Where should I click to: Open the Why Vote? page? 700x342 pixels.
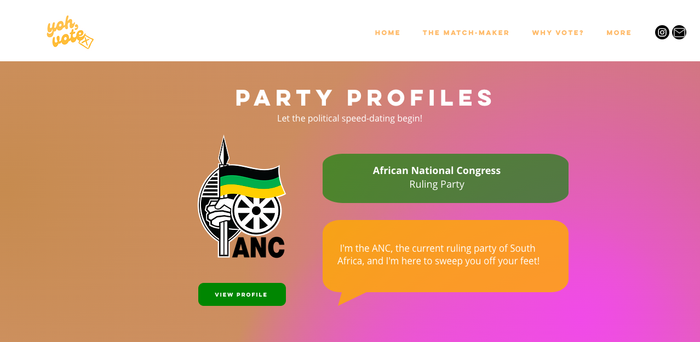tap(558, 33)
